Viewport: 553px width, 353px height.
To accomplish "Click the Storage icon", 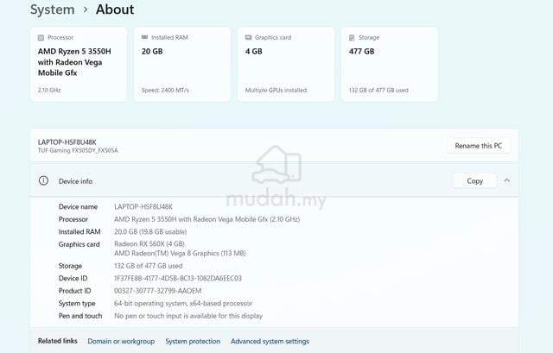I will pos(352,37).
